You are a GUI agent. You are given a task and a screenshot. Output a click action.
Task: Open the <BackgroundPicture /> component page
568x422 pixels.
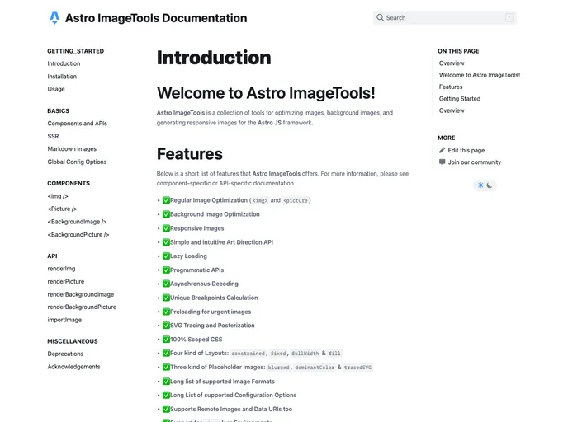tap(78, 234)
